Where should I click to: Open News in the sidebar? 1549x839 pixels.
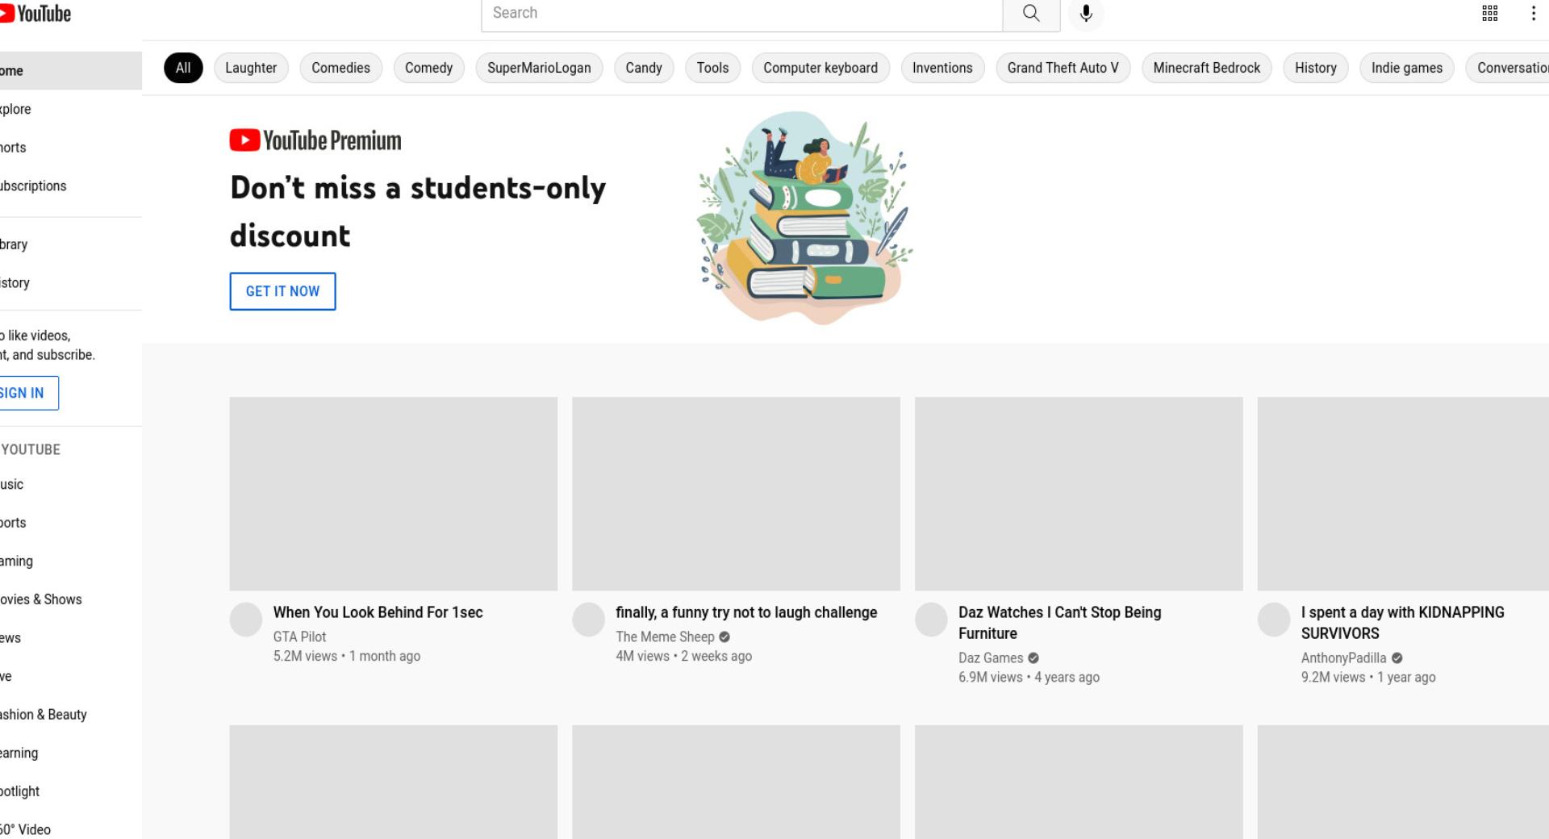tap(71, 637)
